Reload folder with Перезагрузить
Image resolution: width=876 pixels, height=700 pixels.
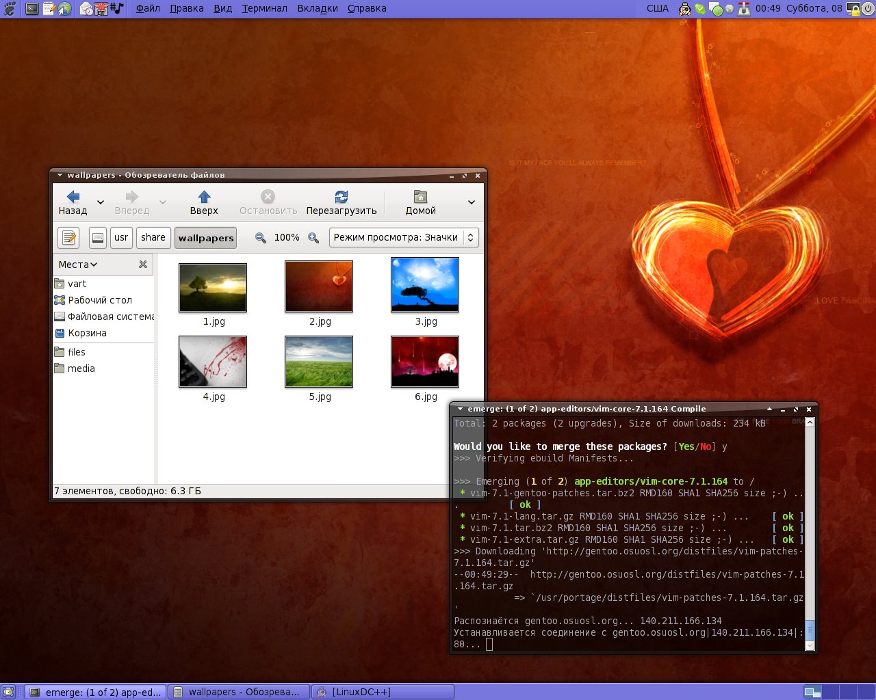[342, 203]
